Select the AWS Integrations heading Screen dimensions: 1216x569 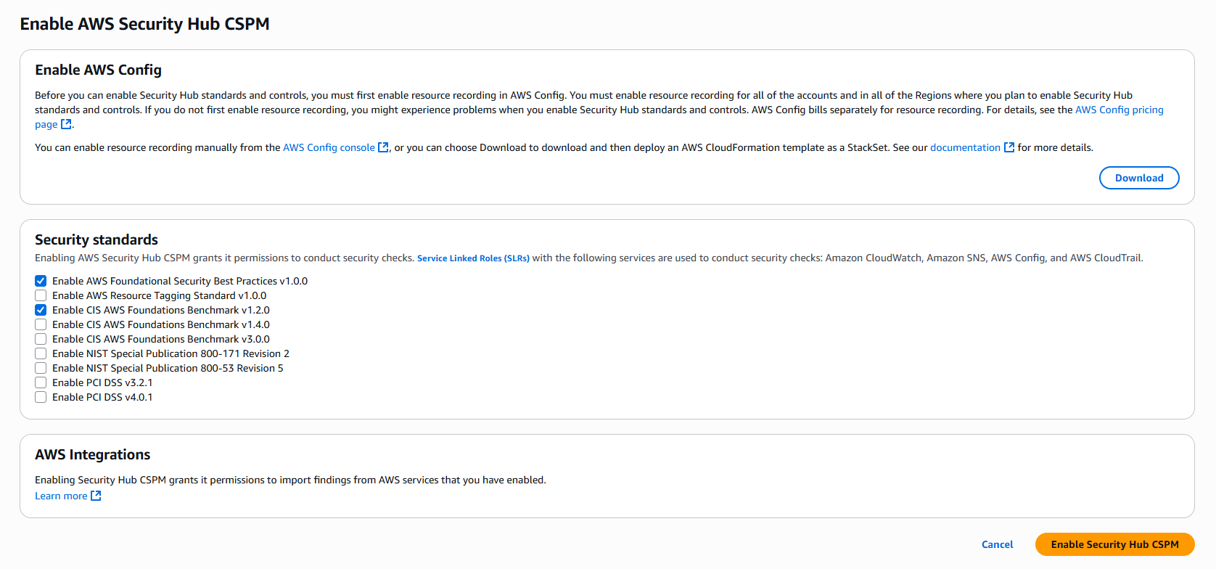93,454
